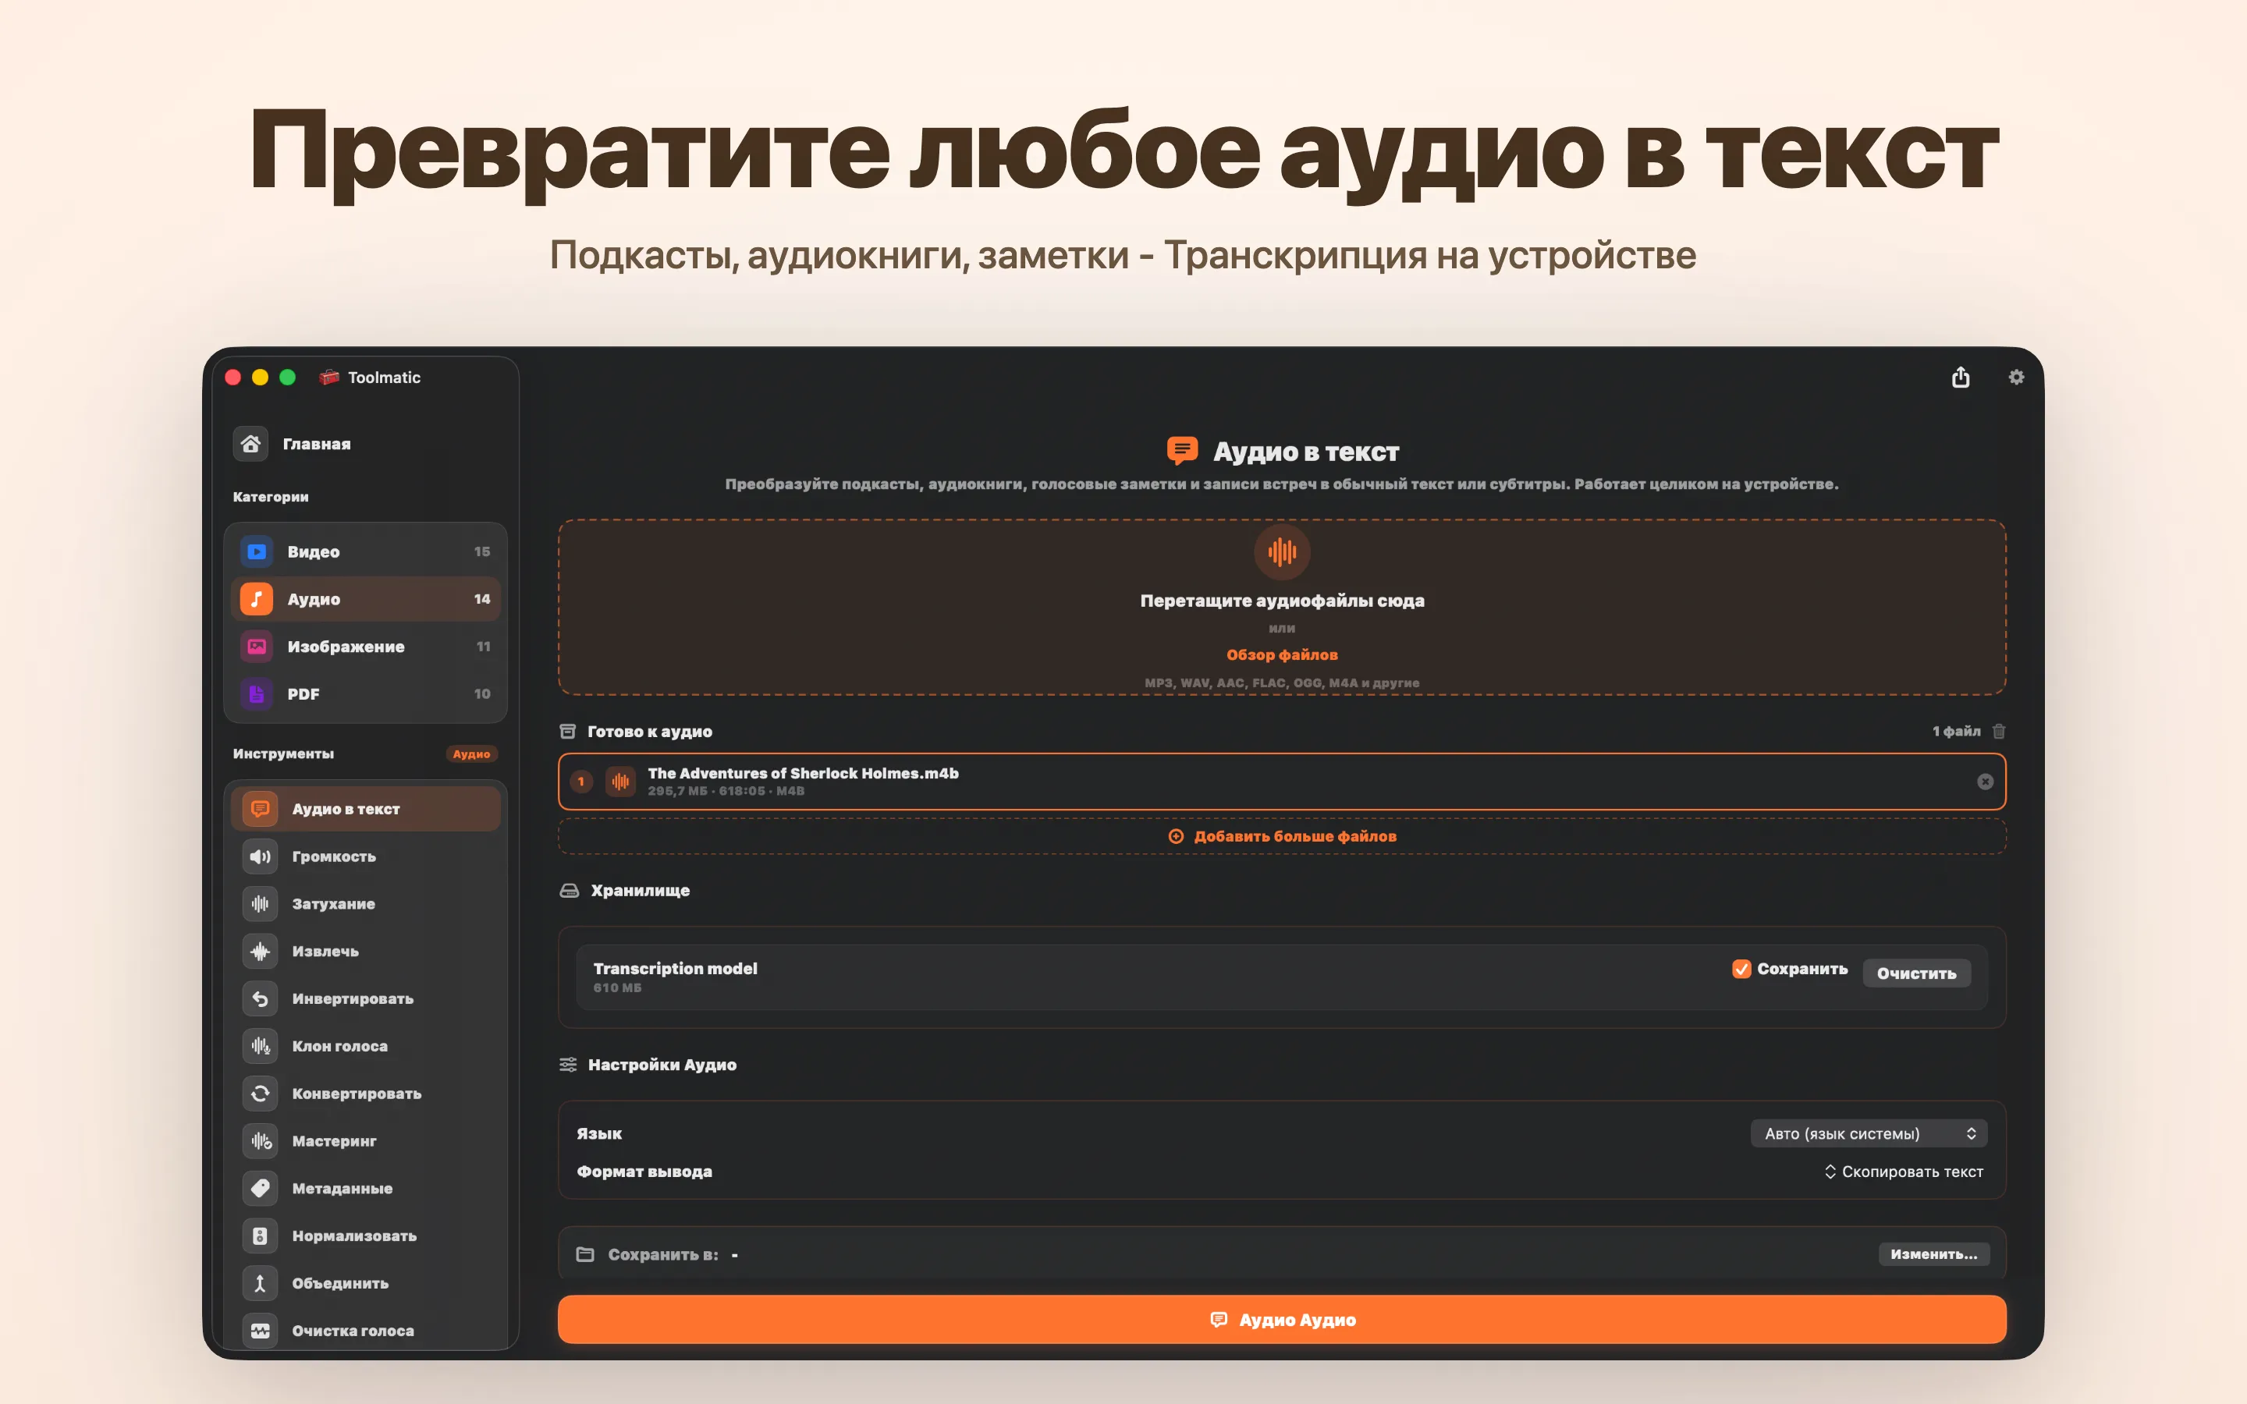Open the Клон голоса tool icon

[260, 1045]
